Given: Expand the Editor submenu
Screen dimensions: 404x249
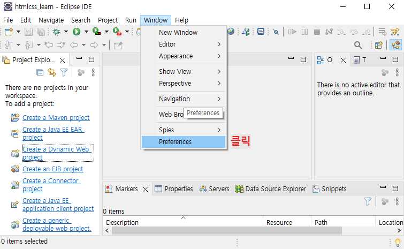Looking at the screenshot, I should 184,44.
